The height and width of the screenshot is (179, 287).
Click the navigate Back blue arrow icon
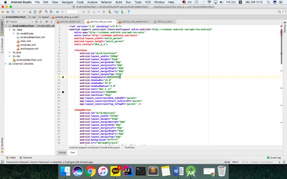coord(57,12)
